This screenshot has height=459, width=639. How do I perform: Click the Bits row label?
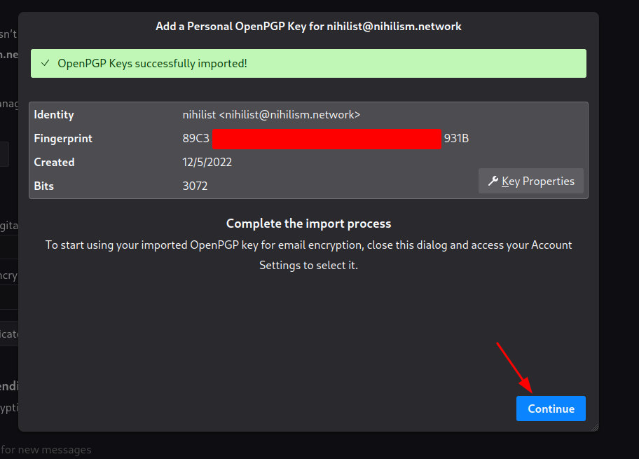(x=44, y=186)
